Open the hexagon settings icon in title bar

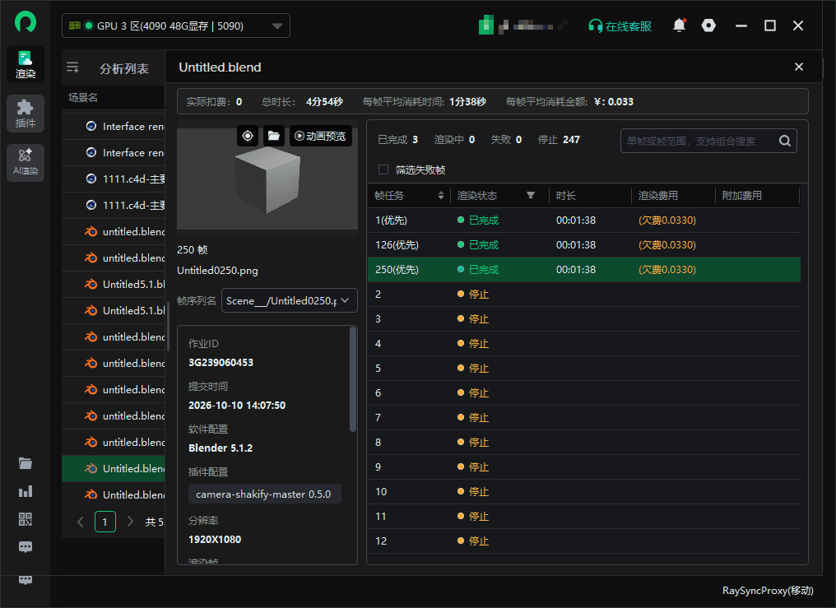tap(708, 25)
